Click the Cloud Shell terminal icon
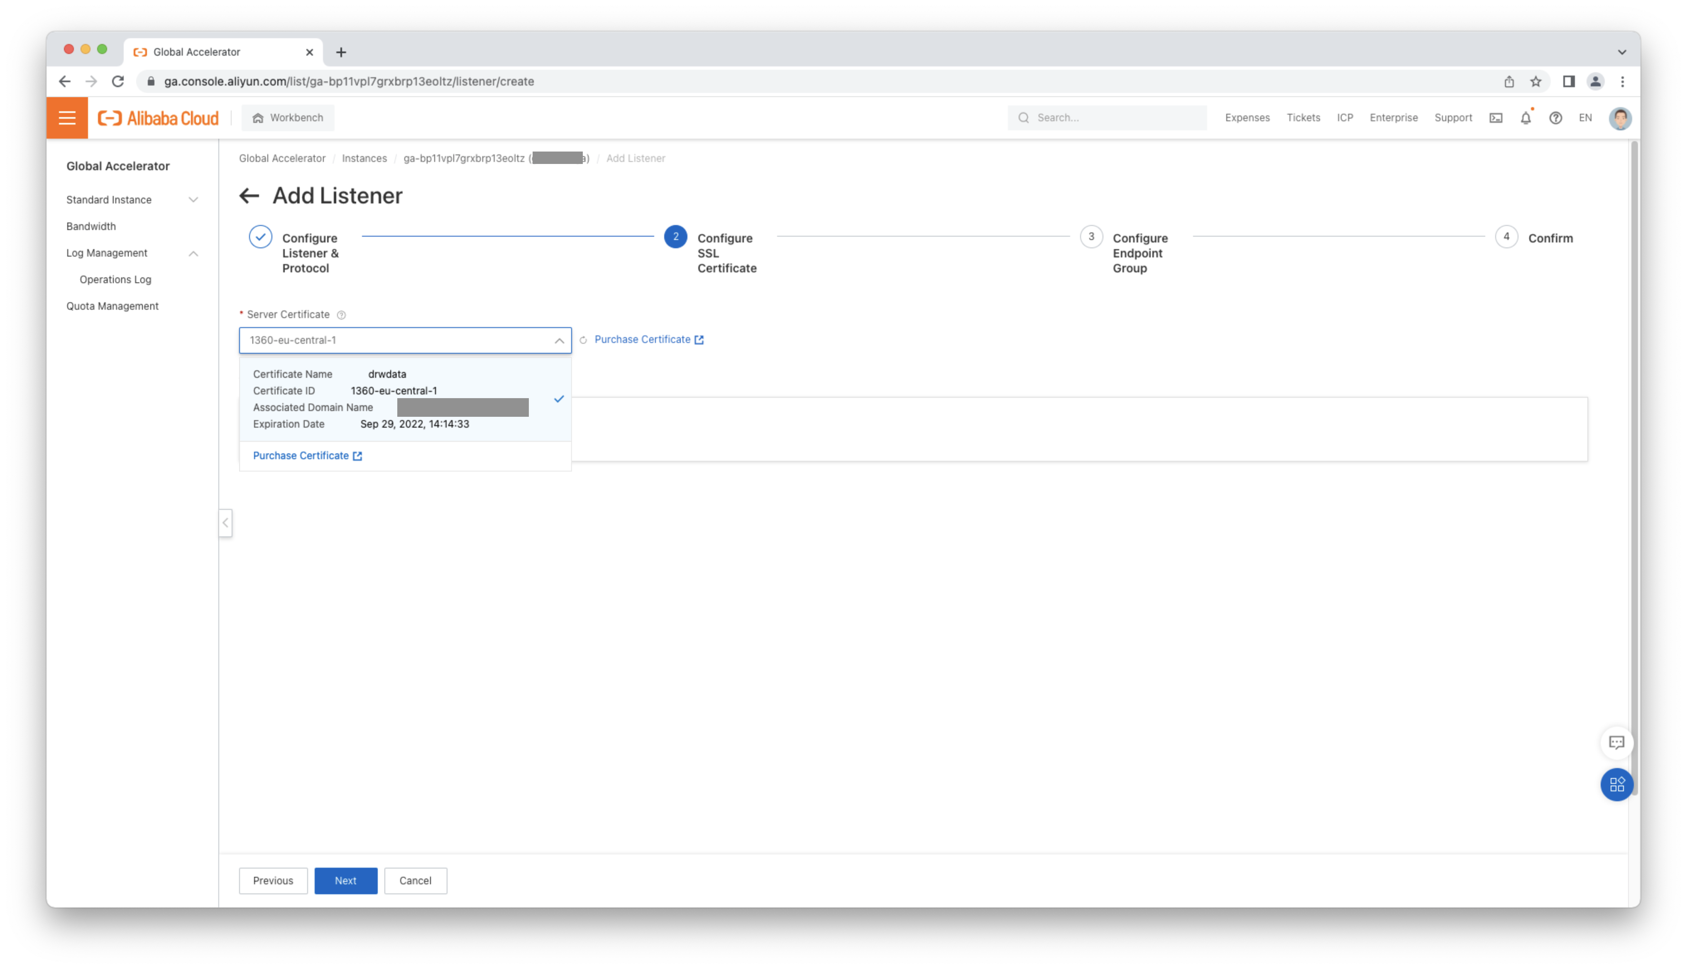Viewport: 1687px width, 969px height. (x=1495, y=118)
